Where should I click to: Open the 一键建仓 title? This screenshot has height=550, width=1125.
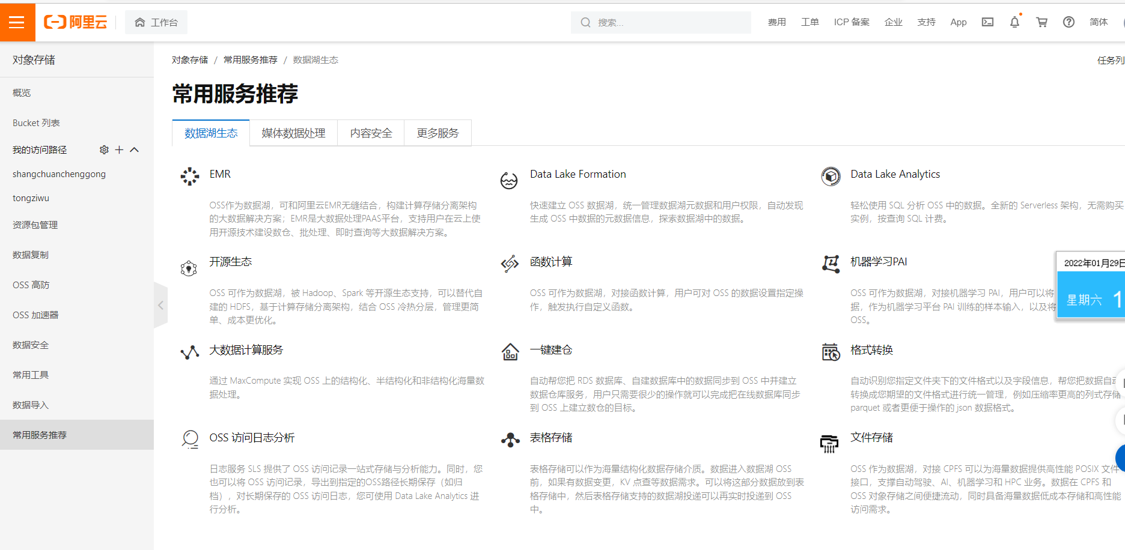tap(551, 350)
